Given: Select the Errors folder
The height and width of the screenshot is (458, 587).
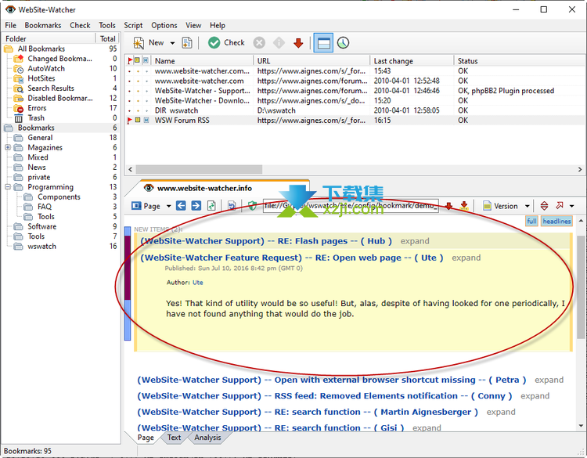Looking at the screenshot, I should (x=37, y=108).
